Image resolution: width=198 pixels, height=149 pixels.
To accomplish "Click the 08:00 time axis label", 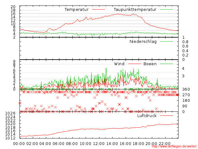I will click(72, 144).
